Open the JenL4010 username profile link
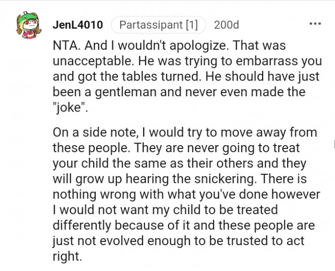Image resolution: width=335 pixels, height=271 pixels. (x=78, y=25)
